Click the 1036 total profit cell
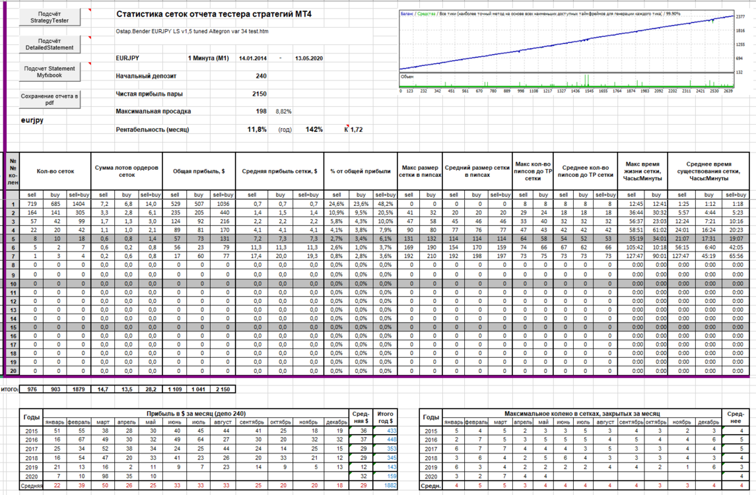The width and height of the screenshot is (756, 495). pos(223,204)
